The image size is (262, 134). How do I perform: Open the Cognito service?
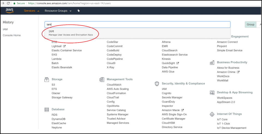[x=166, y=93]
